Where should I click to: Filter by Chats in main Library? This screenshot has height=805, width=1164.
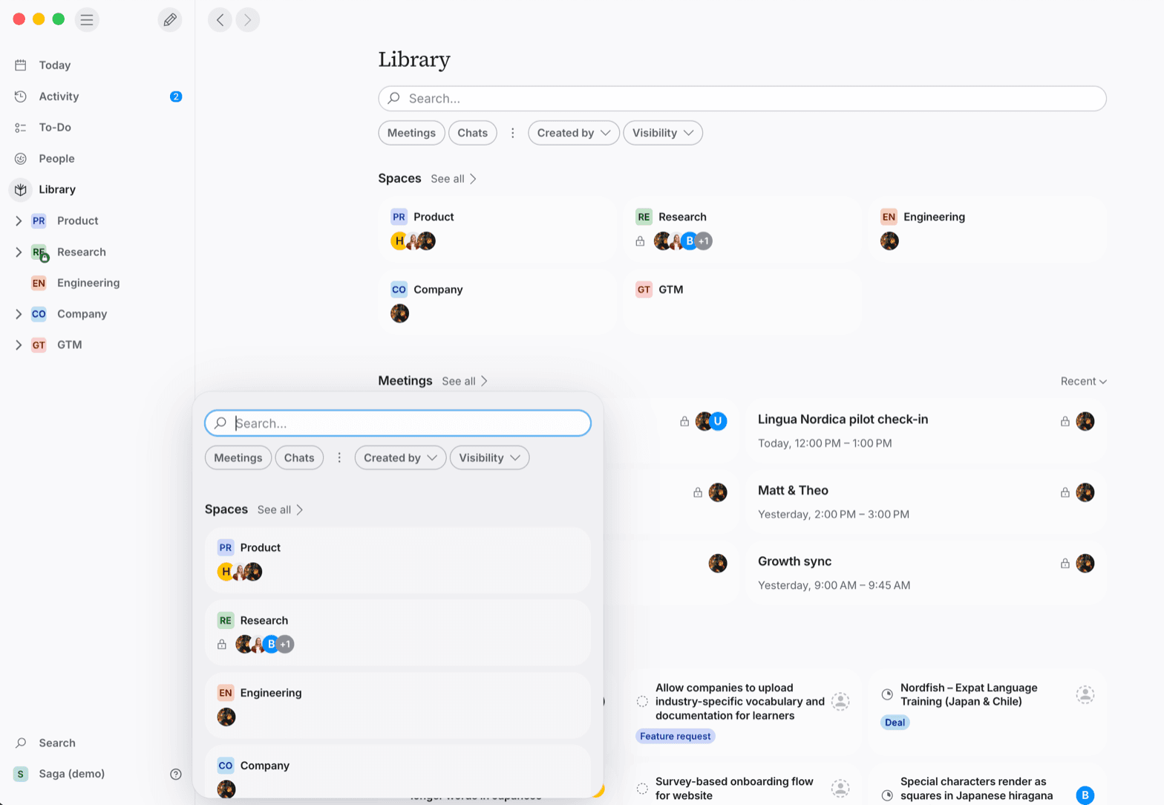click(473, 133)
